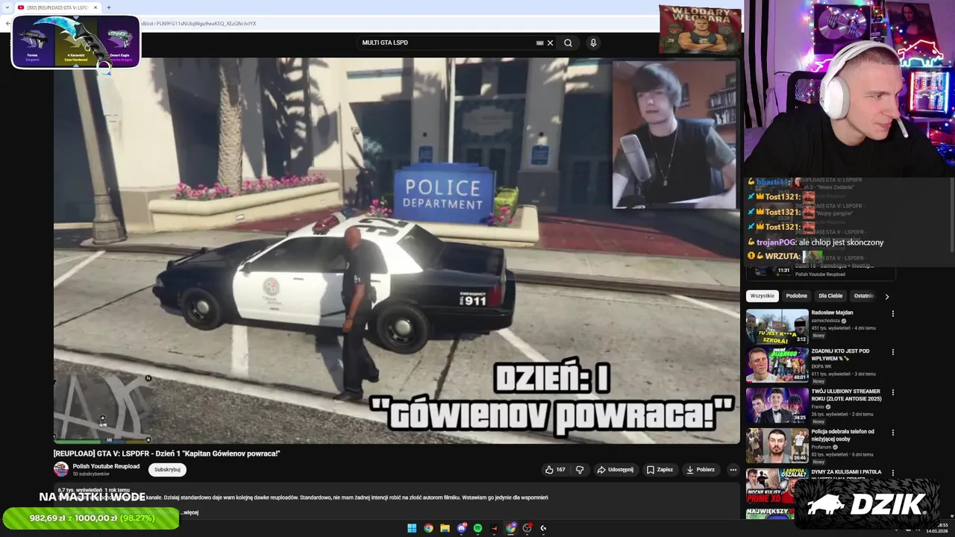Expand description with ...więcej
Viewport: 955px width, 537px height.
click(x=190, y=512)
